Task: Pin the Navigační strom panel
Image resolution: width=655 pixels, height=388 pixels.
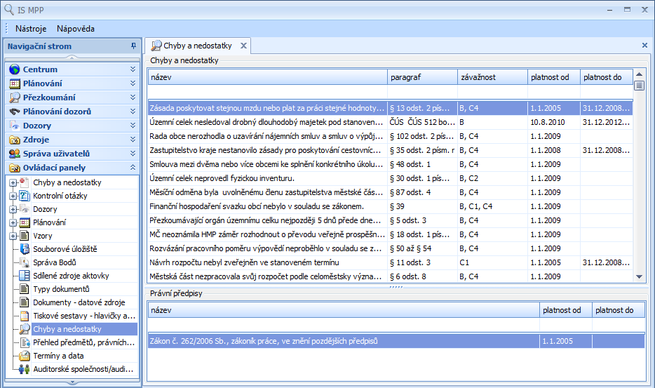Action: point(133,46)
